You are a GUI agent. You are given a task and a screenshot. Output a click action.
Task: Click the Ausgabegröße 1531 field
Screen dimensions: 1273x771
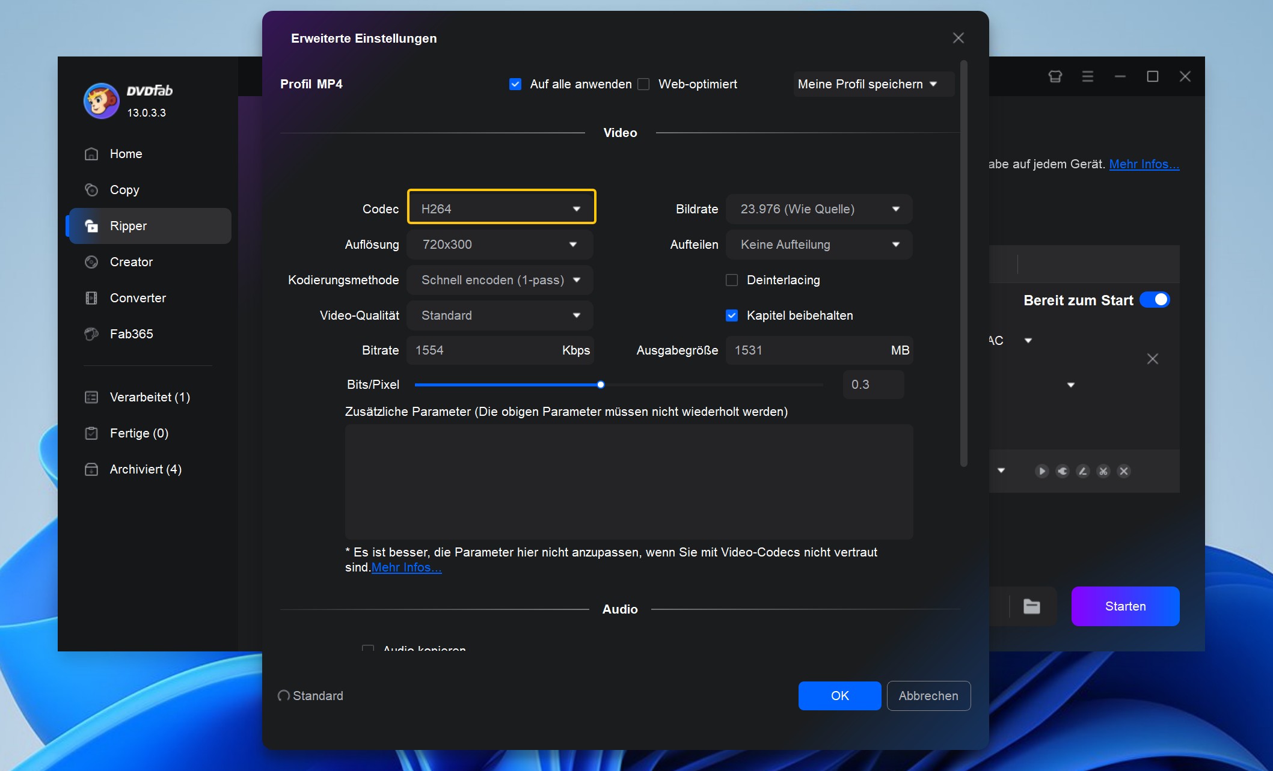coord(819,350)
